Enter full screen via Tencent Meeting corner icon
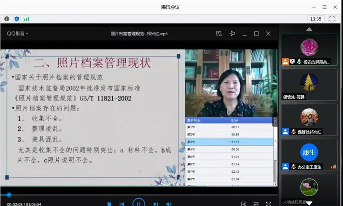This screenshot has width=343, height=206. 332,19
